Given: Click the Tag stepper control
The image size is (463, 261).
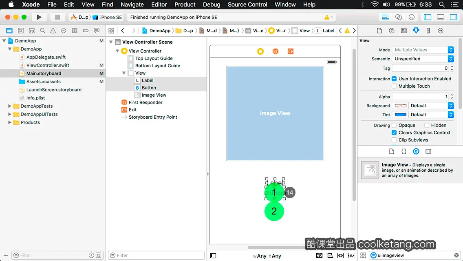Looking at the screenshot, I should tap(452, 68).
